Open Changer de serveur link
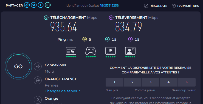 (x=62, y=91)
